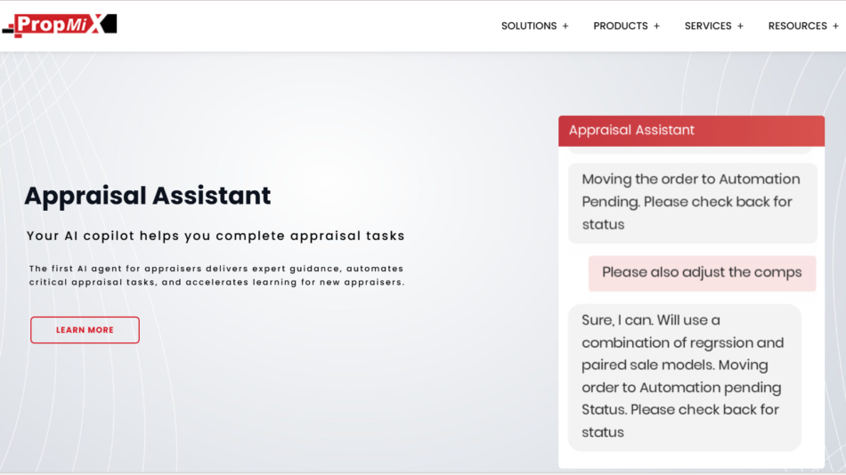Select the 'Please also adjust the comps' message

coord(702,273)
